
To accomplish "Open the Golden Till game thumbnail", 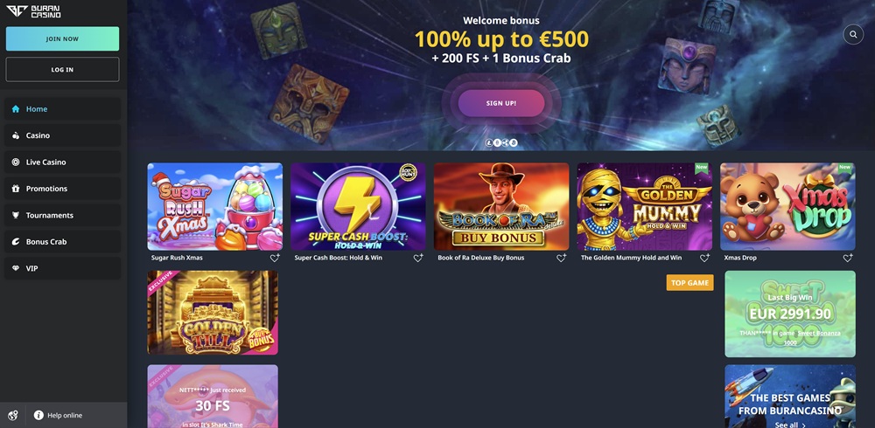I will tap(213, 313).
